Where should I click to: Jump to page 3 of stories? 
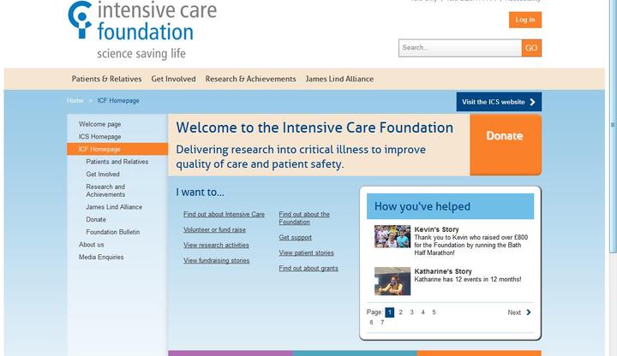(411, 312)
